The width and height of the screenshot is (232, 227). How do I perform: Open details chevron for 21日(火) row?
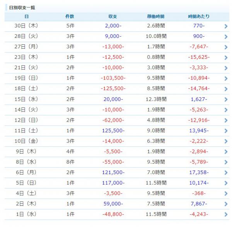226,68
